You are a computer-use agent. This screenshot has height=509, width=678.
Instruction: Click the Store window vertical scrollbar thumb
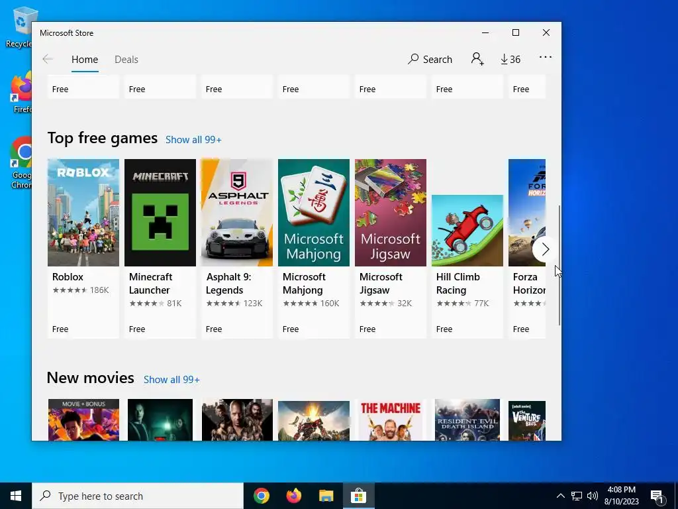coord(559,265)
